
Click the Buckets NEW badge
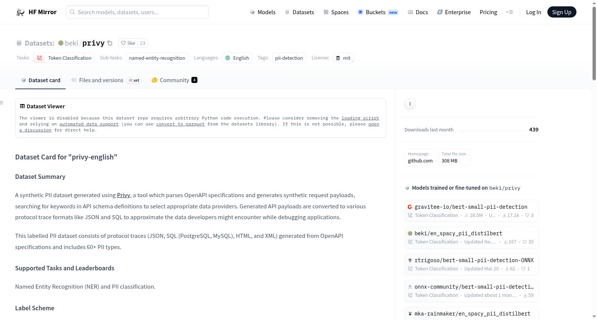[393, 13]
